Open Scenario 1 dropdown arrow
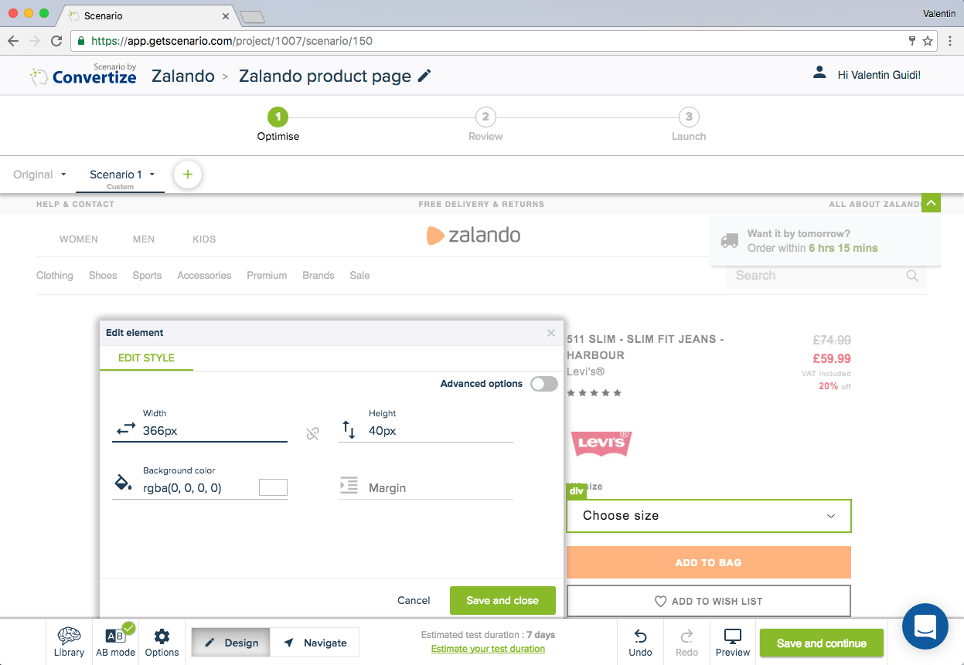Screen dimensions: 964x665 click(x=152, y=175)
